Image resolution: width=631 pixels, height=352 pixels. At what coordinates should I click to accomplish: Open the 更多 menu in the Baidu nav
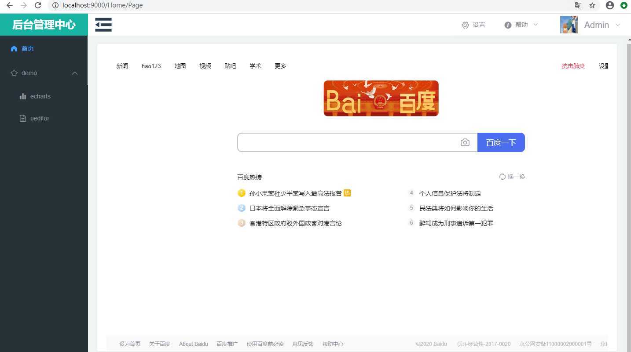[280, 66]
